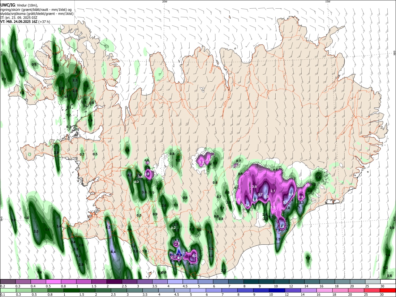Click the title line 'UWC/IG: Vindur (10m),'
Viewport: 396px width, 297px height.
point(19,5)
